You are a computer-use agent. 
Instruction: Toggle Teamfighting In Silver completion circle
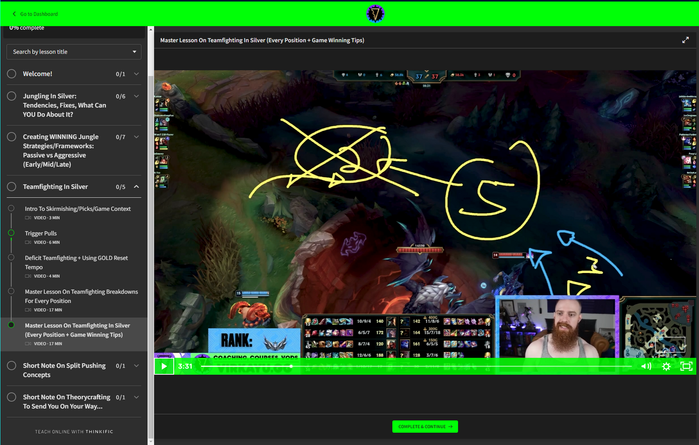point(12,187)
